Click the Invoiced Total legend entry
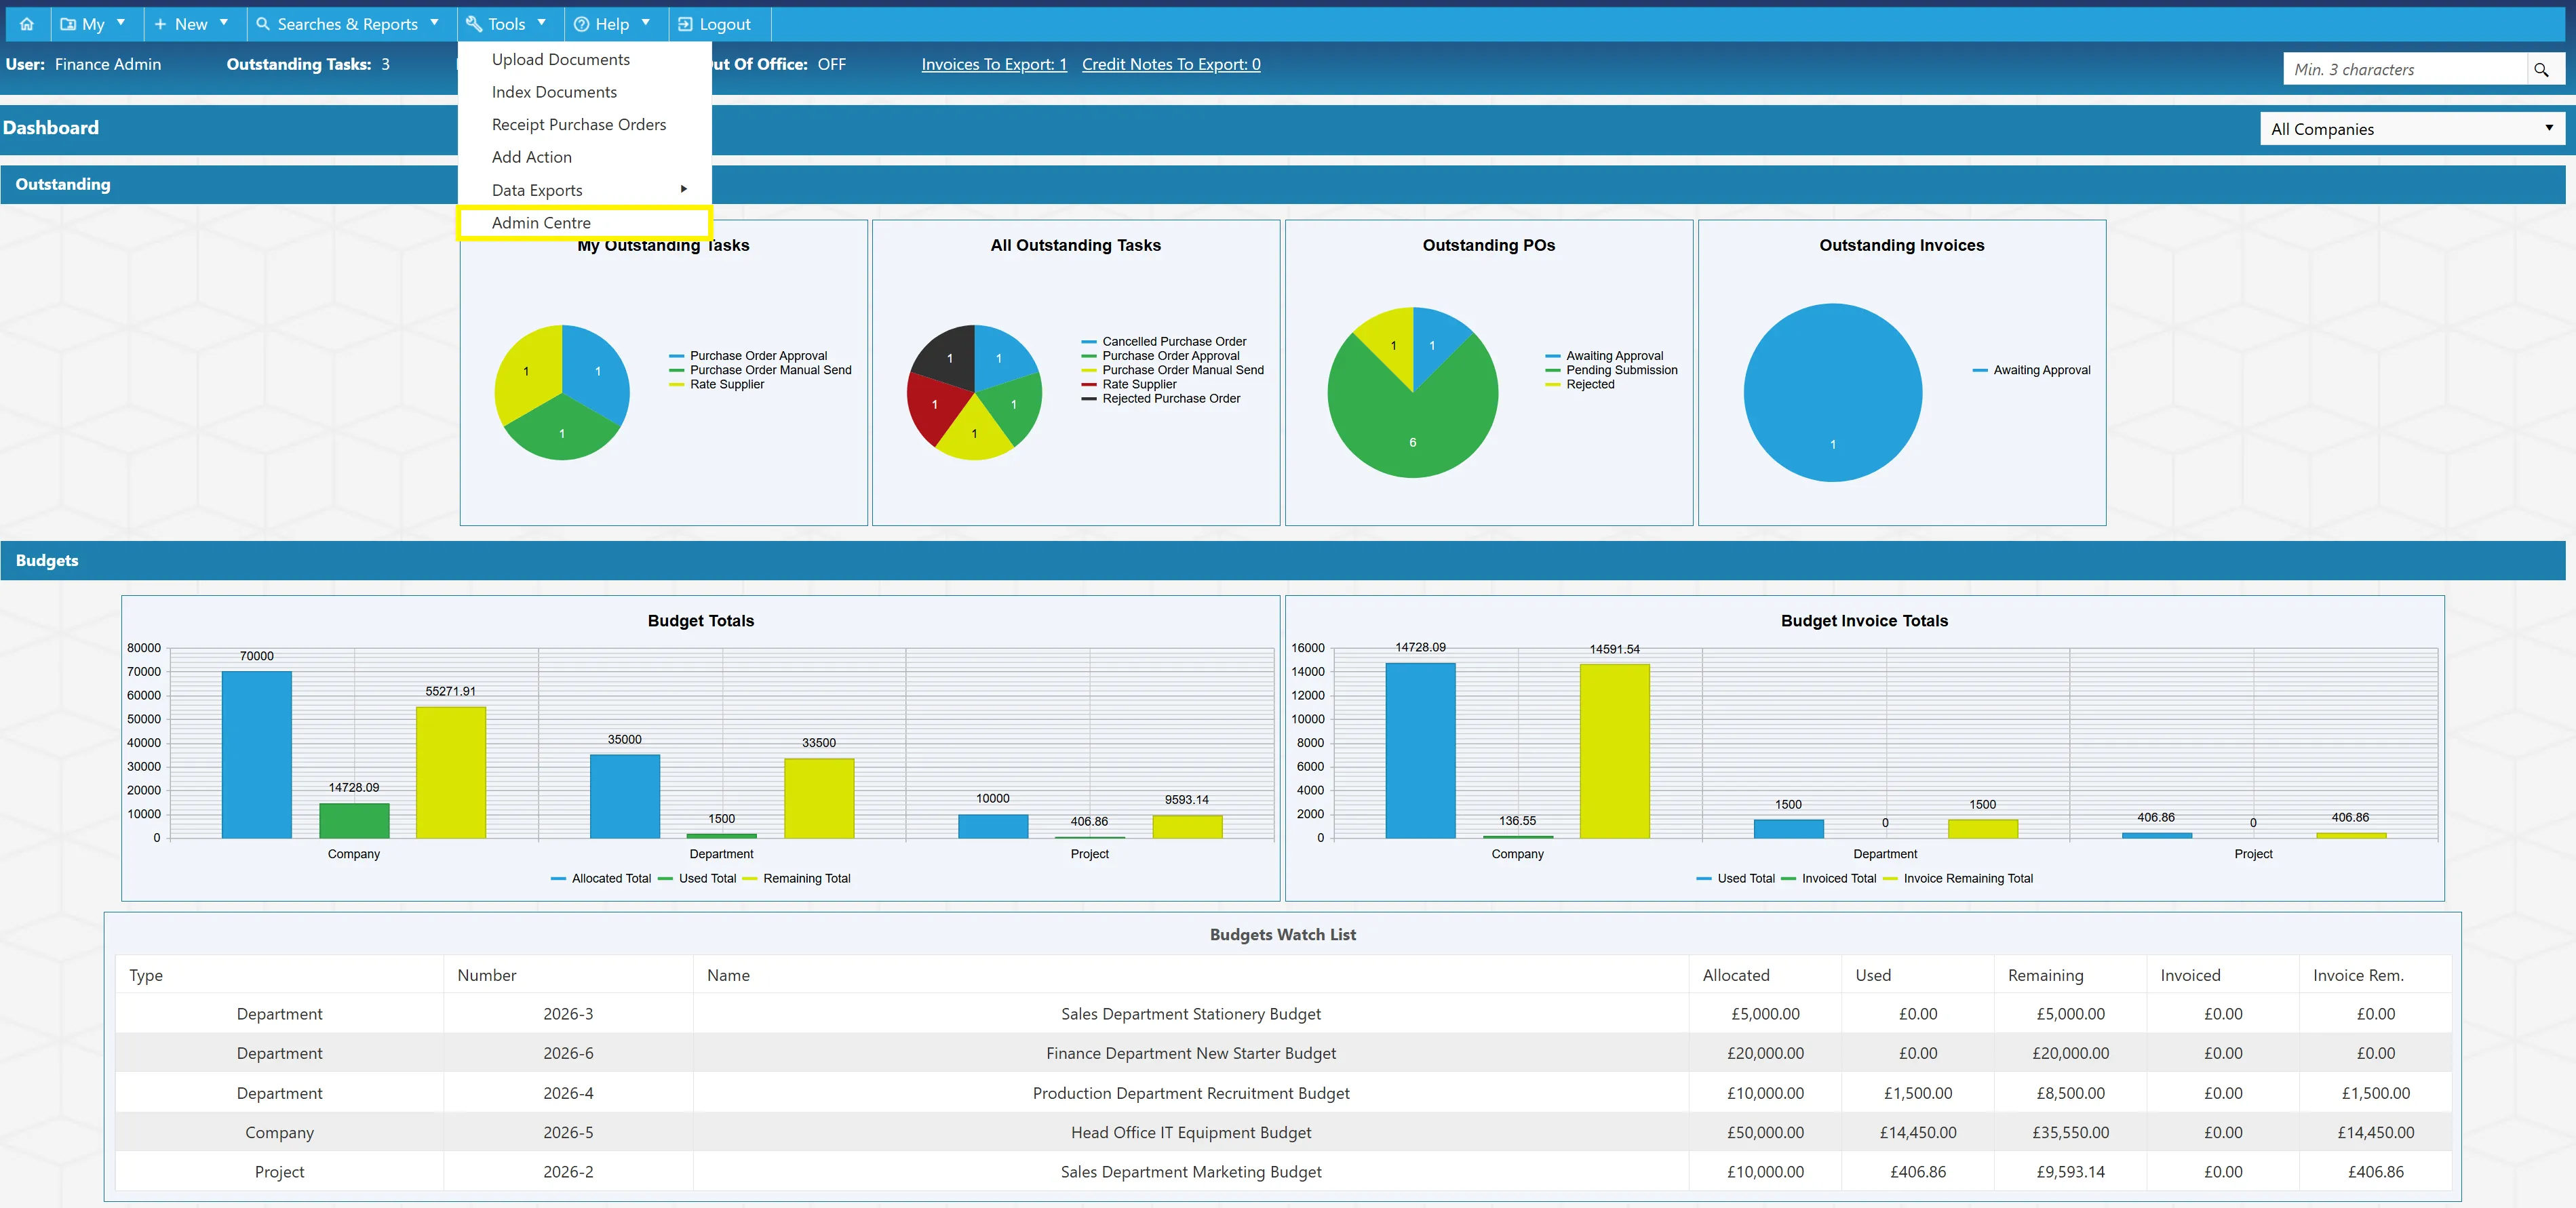 pos(1829,879)
